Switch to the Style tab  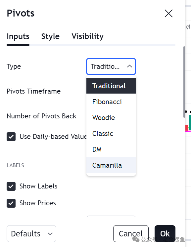click(50, 36)
